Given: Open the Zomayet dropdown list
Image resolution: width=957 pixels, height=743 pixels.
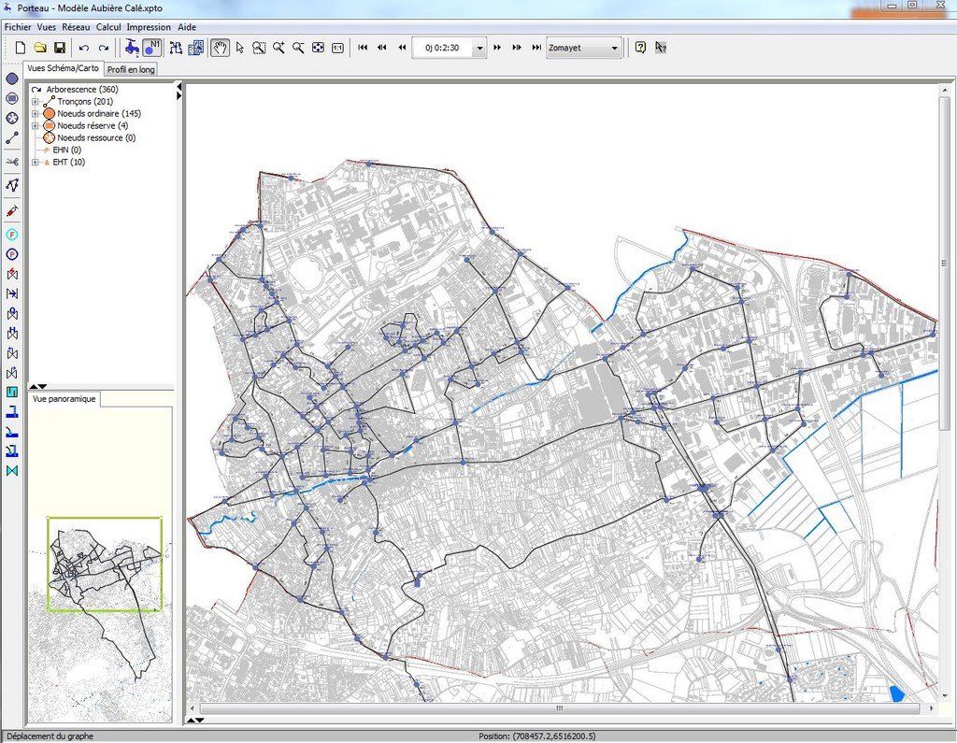Looking at the screenshot, I should point(614,48).
